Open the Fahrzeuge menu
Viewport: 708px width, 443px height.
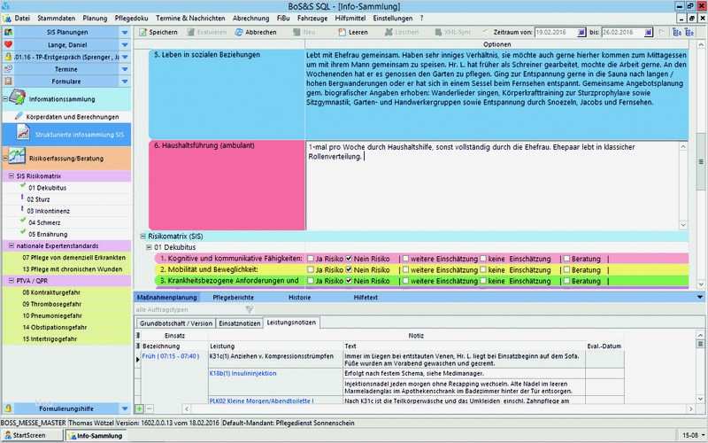tap(312, 18)
